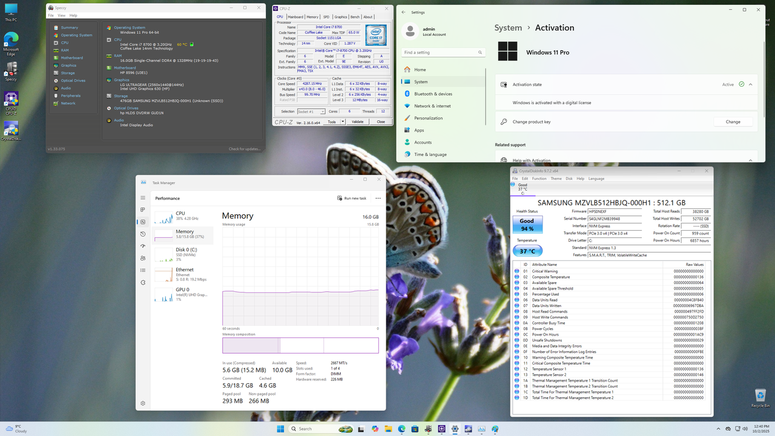The height and width of the screenshot is (436, 775).
Task: Switch to Bench tab in CPU-Z
Action: coord(355,17)
